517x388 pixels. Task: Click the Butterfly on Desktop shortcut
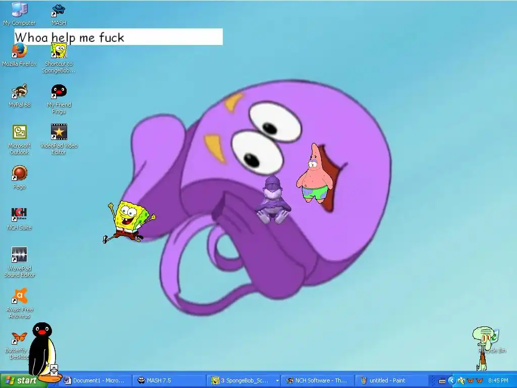17,346
